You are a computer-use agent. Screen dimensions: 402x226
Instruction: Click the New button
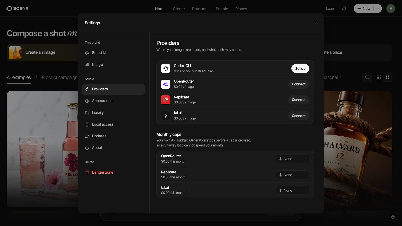coord(364,8)
